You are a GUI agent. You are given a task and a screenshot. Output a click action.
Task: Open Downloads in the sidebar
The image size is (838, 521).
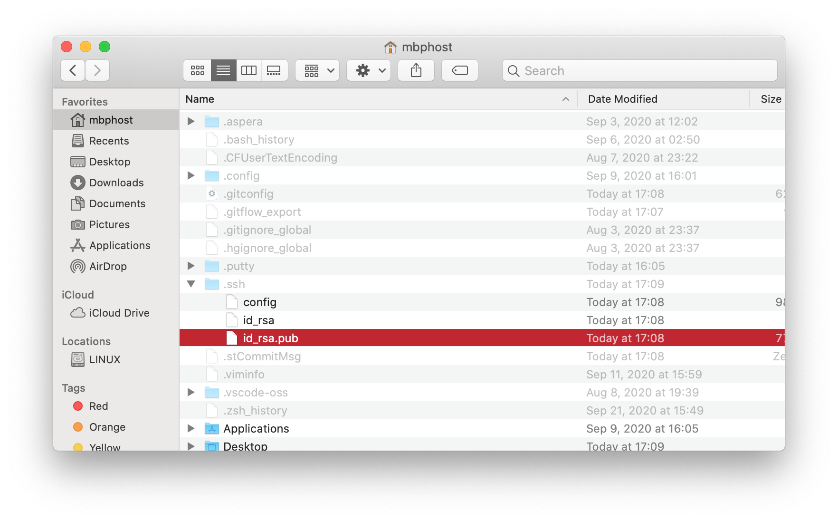[x=116, y=183]
